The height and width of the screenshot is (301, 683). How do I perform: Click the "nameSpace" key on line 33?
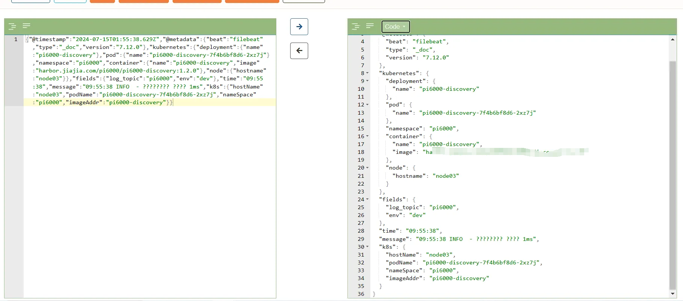pyautogui.click(x=404, y=270)
